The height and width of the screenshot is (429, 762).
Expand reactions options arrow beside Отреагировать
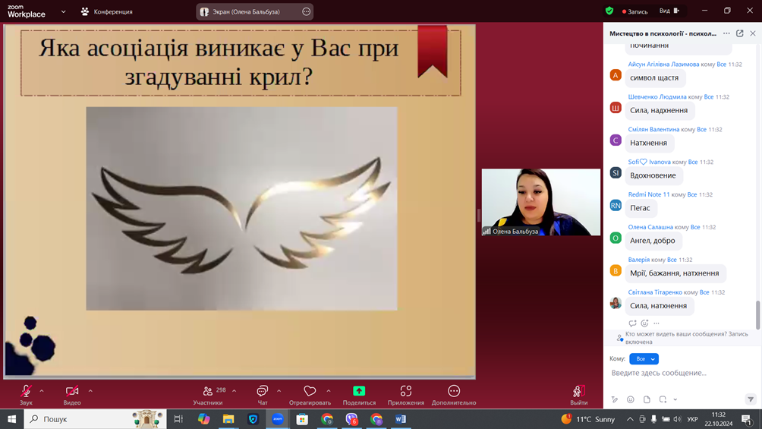tap(329, 391)
